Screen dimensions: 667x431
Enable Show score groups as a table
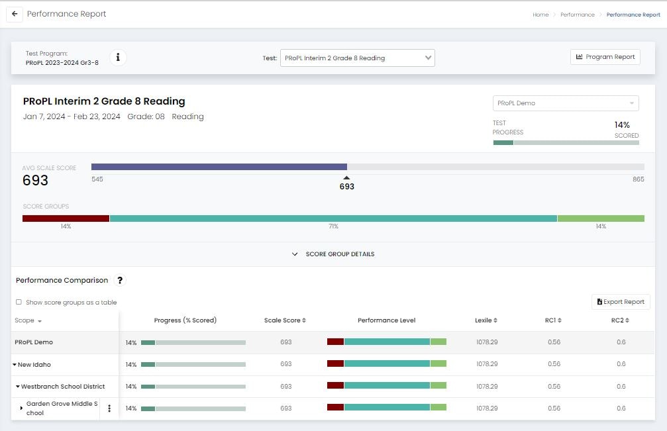pyautogui.click(x=19, y=303)
